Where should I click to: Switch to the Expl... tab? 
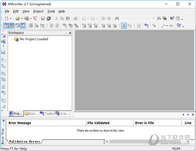[x=31, y=114]
